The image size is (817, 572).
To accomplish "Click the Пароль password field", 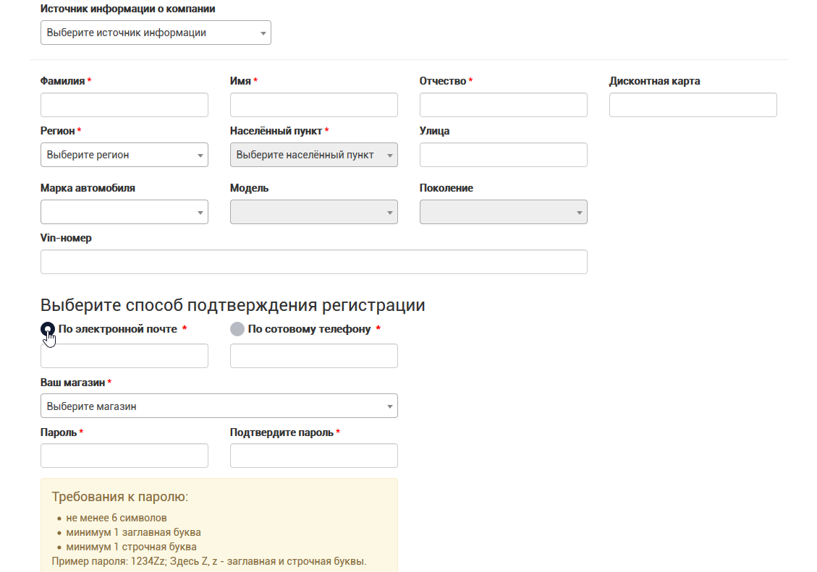I will (124, 456).
